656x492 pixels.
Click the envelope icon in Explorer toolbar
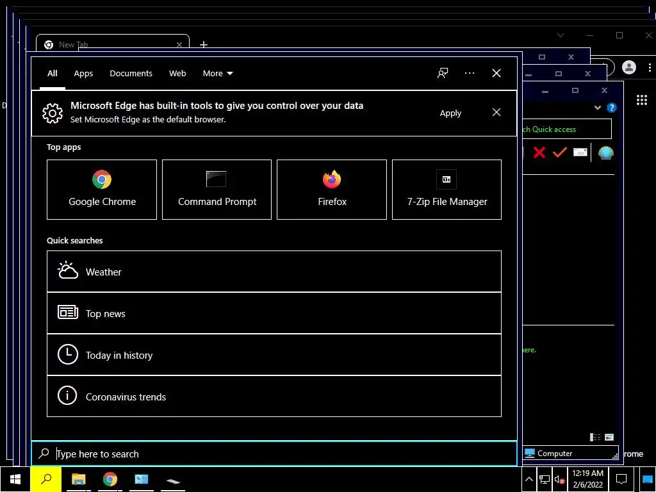[580, 152]
